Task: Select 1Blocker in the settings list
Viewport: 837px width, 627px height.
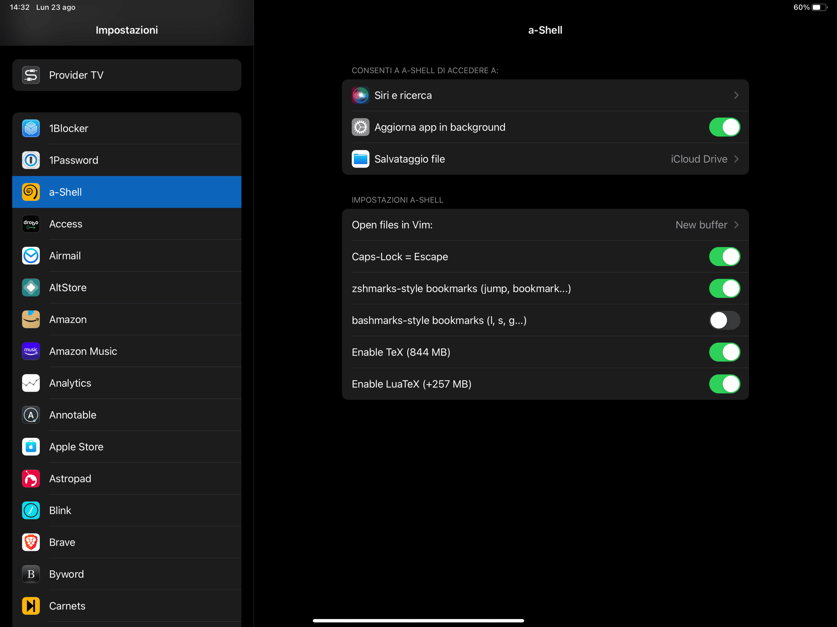Action: pos(127,128)
